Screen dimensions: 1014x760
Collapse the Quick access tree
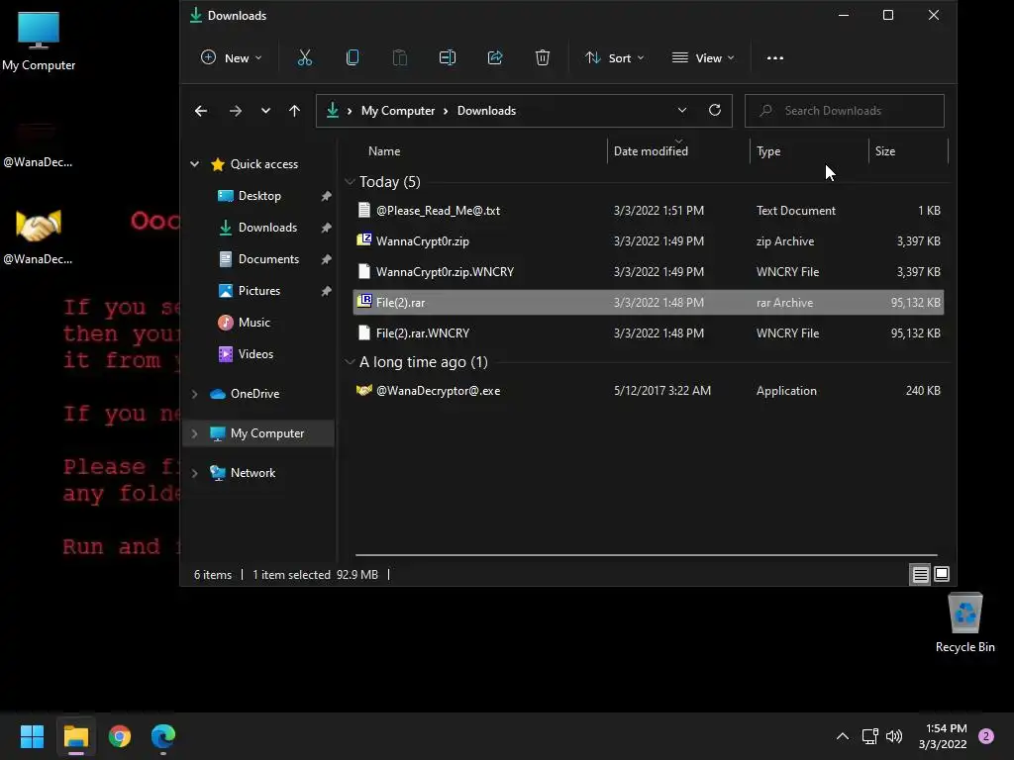coord(195,164)
